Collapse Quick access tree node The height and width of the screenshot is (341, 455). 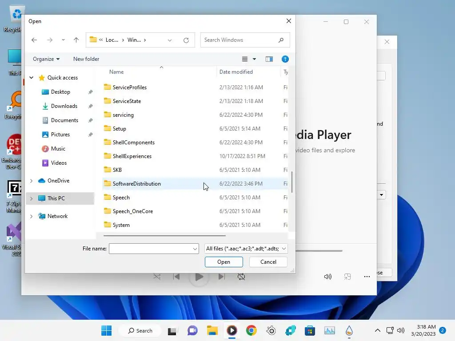pos(32,77)
